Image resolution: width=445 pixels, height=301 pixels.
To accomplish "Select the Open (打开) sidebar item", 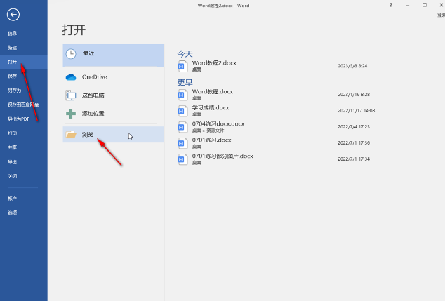I will (24, 62).
